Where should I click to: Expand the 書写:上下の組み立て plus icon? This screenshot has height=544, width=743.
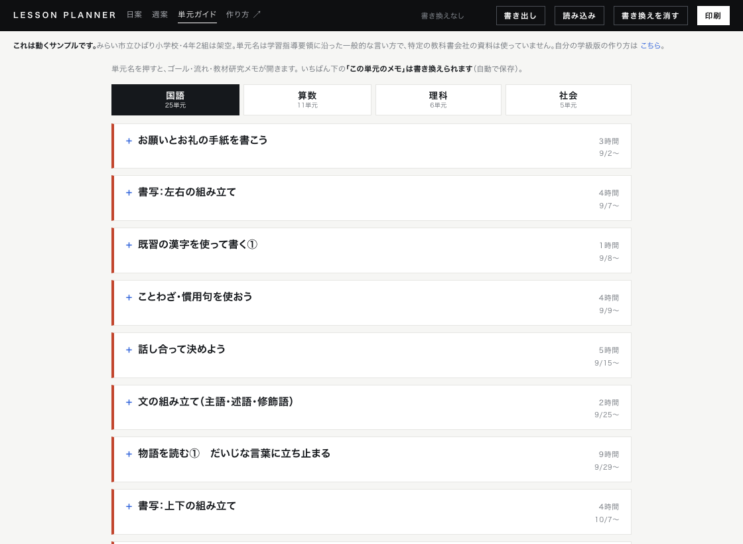(x=129, y=507)
